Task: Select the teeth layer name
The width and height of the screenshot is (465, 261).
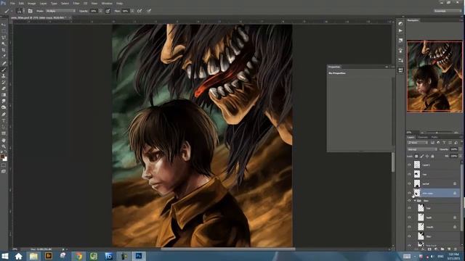Action: click(x=429, y=217)
